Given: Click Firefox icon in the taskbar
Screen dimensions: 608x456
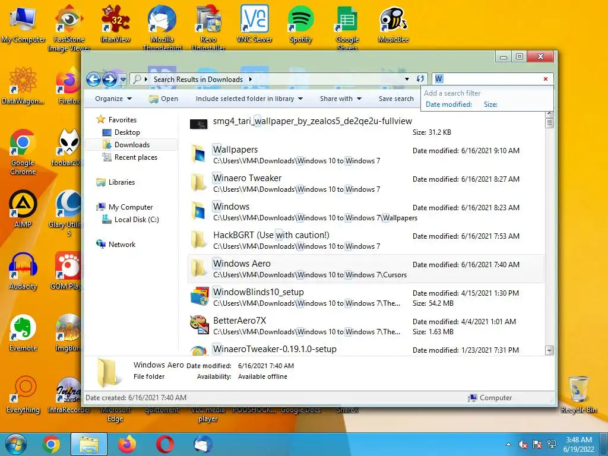Looking at the screenshot, I should [127, 444].
